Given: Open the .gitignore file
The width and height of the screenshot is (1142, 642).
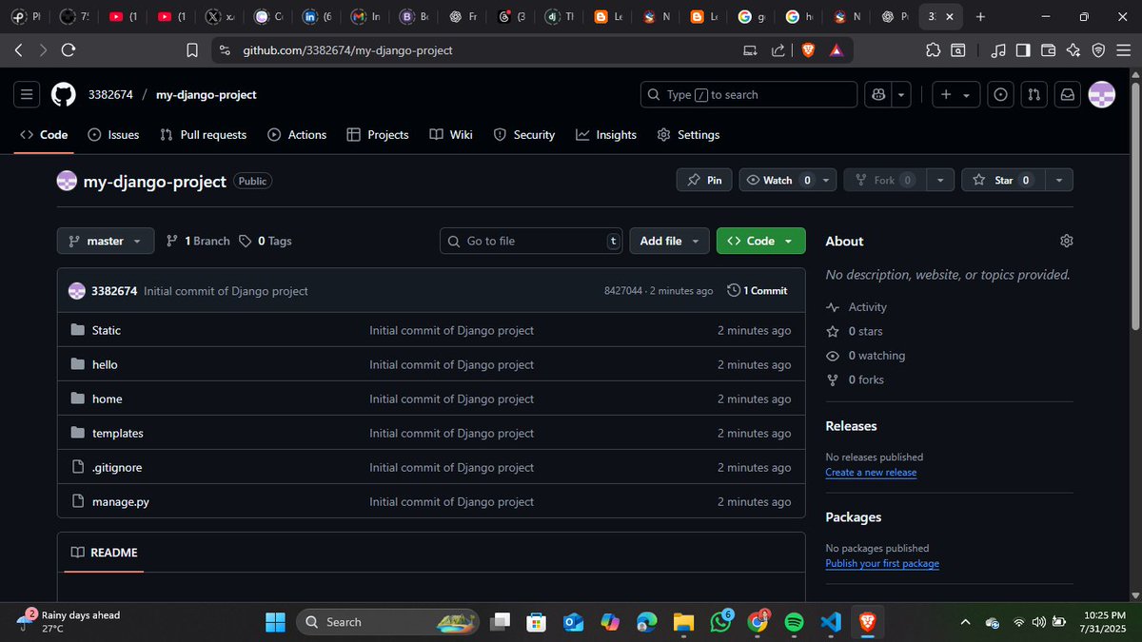Looking at the screenshot, I should 117,467.
